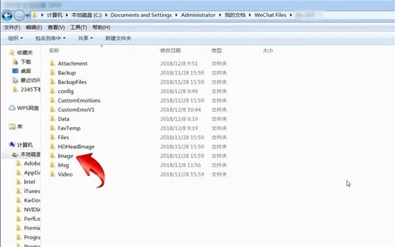Click the Favorites star icon in sidebar
This screenshot has width=395, height=247.
(x=12, y=53)
